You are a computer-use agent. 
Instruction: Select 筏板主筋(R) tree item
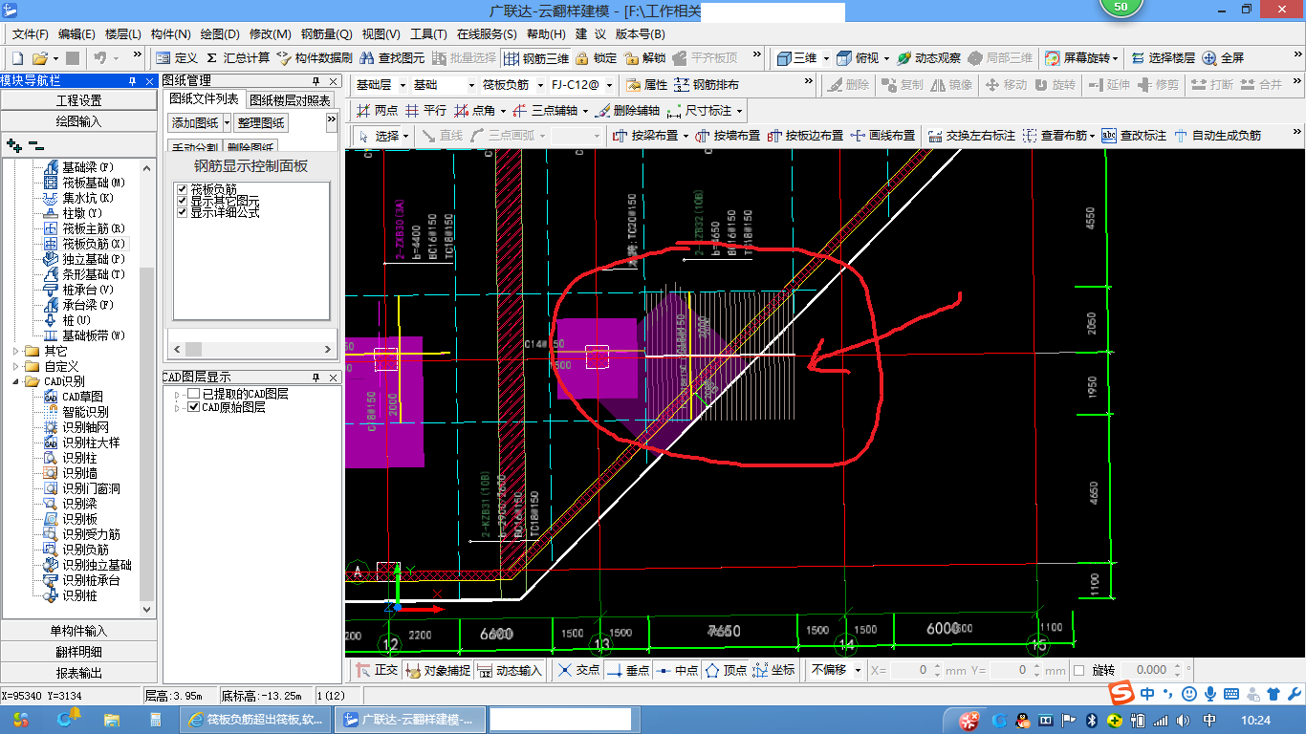(94, 228)
